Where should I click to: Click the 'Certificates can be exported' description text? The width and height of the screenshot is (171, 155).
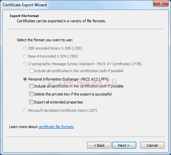tap(61, 21)
